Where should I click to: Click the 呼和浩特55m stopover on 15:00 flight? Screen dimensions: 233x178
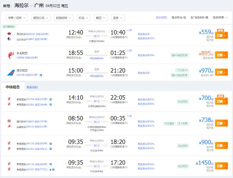(x=97, y=76)
